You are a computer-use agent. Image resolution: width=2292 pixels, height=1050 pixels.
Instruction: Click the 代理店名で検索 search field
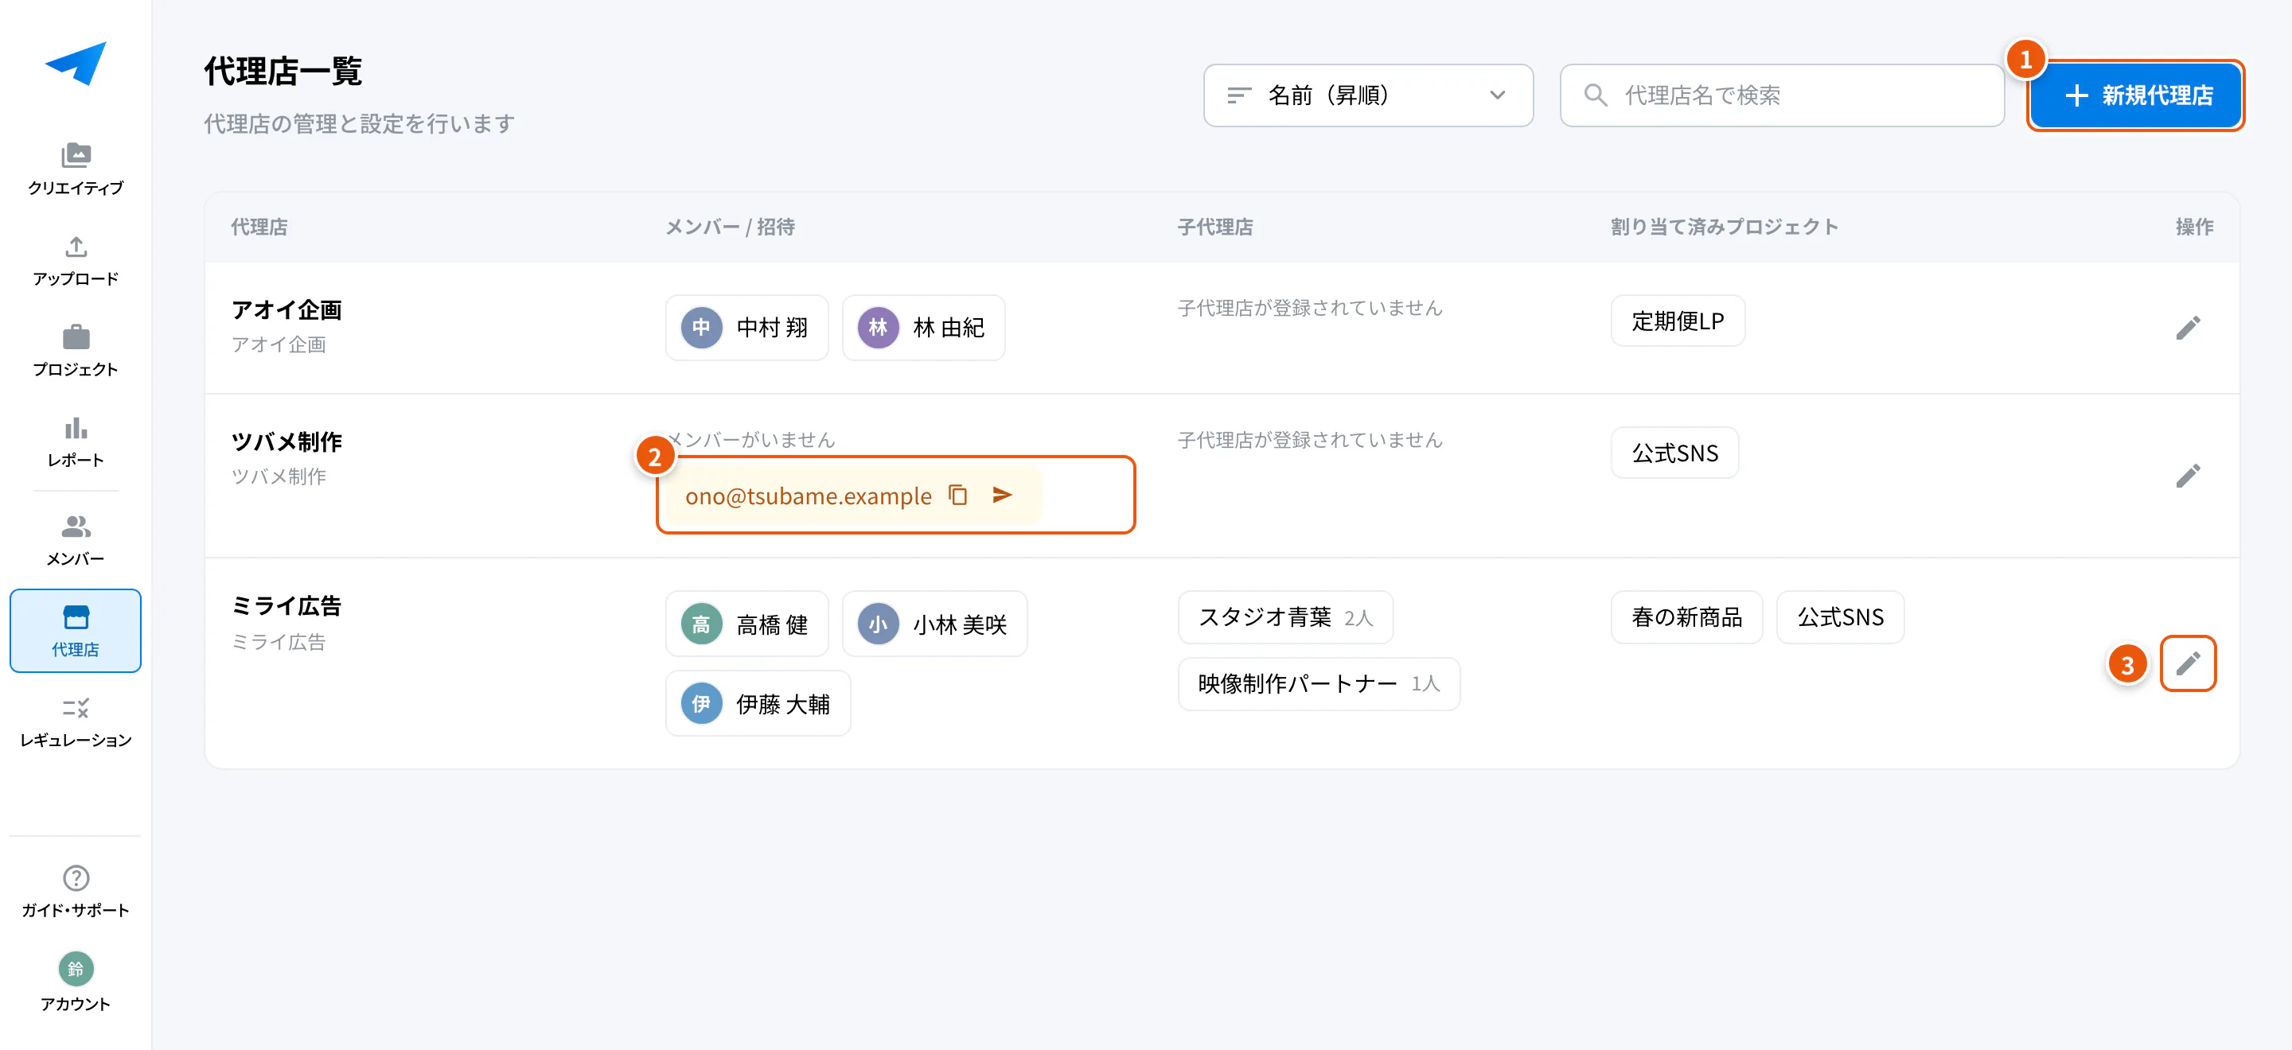click(x=1781, y=95)
